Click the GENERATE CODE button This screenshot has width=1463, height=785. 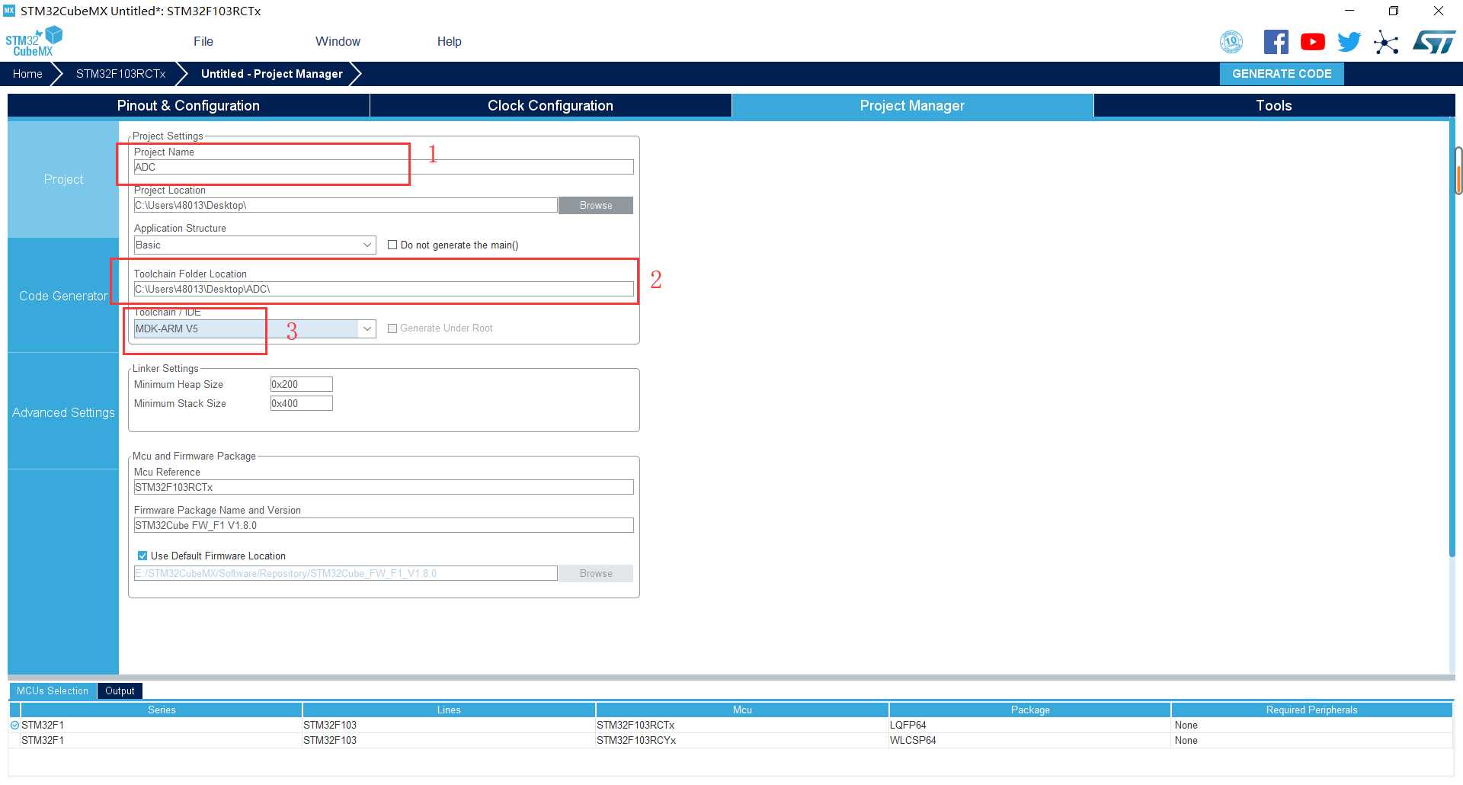click(x=1282, y=74)
